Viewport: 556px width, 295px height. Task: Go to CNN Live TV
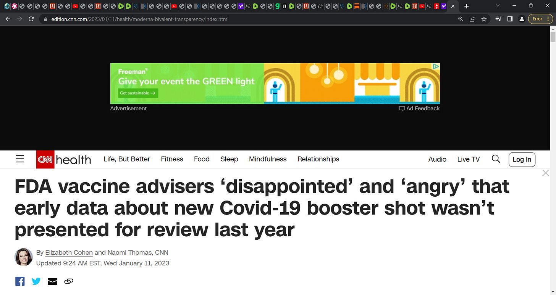point(469,159)
